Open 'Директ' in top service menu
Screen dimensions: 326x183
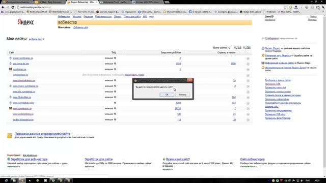pos(118,16)
